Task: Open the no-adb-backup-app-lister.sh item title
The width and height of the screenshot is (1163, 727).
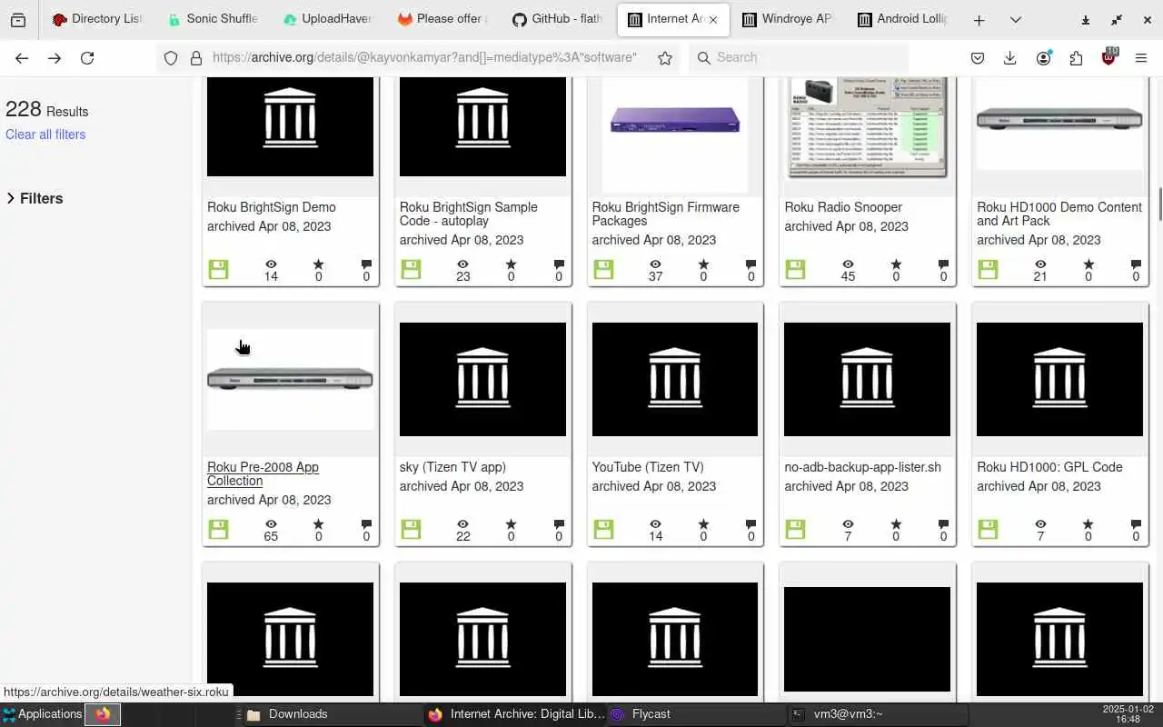Action: (x=863, y=467)
